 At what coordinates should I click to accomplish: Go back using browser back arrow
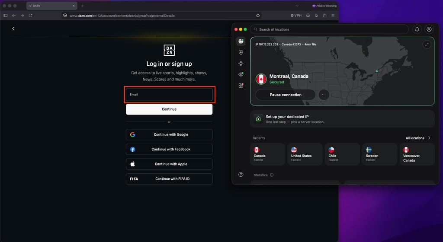[14, 16]
